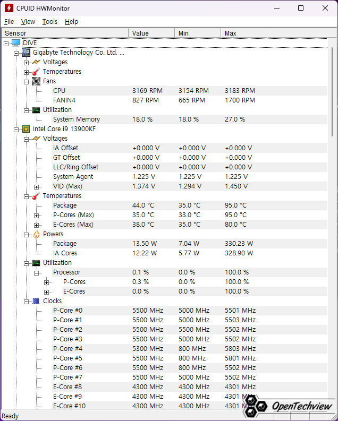The width and height of the screenshot is (338, 421).
Task: Select the E-Core #8 clock row
Action: pyautogui.click(x=190, y=387)
